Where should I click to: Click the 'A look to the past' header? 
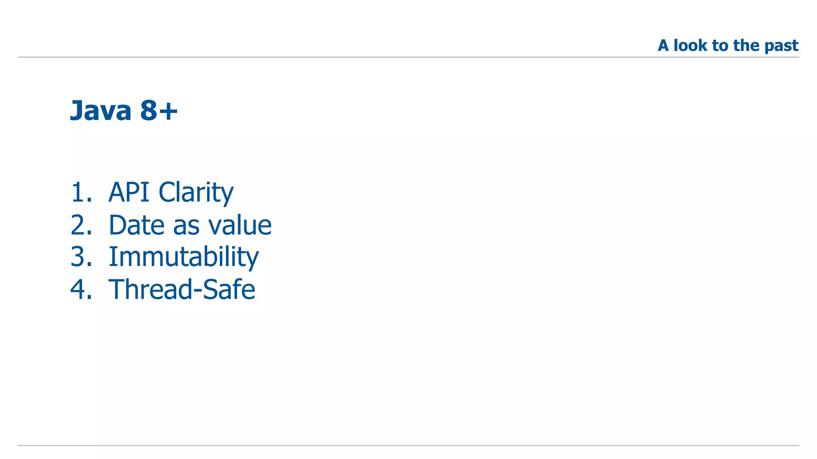728,45
